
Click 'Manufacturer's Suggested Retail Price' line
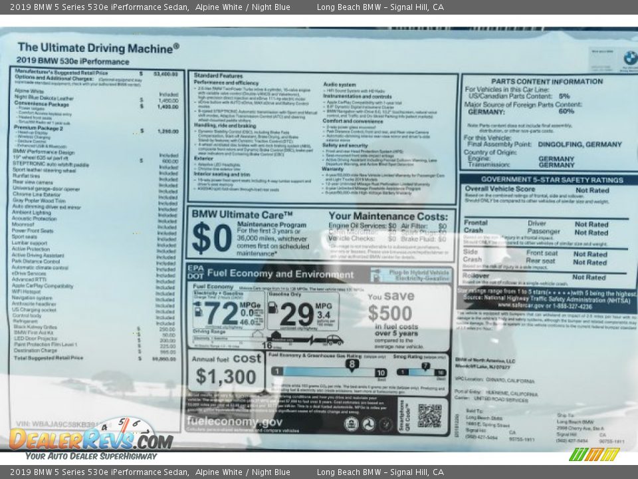click(x=61, y=73)
